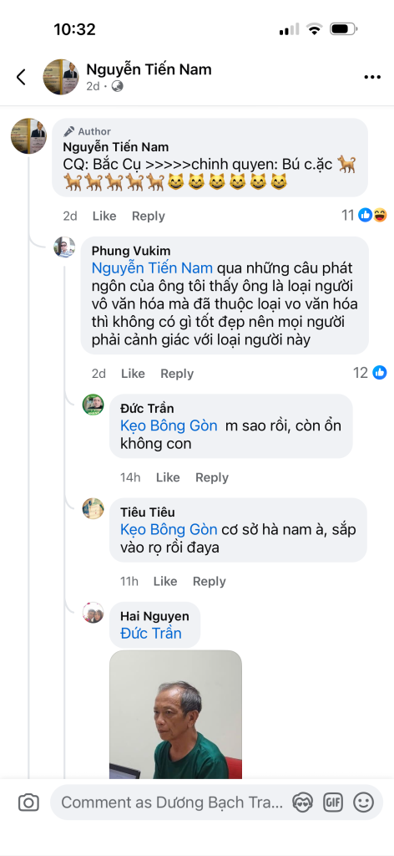This screenshot has height=856, width=394.
Task: Open Đức Trần's avatar
Action: [x=93, y=405]
